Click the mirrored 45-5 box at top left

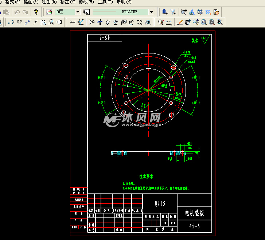pos(105,38)
